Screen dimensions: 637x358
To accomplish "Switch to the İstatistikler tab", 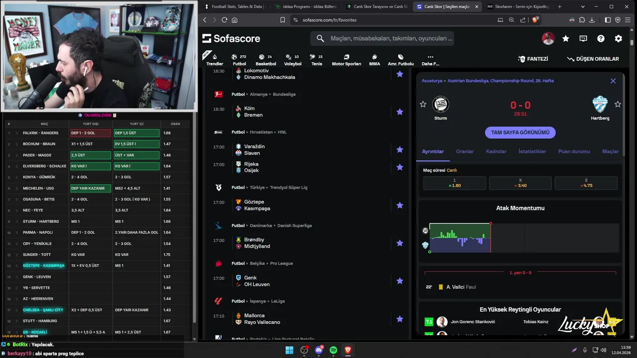I will click(532, 151).
